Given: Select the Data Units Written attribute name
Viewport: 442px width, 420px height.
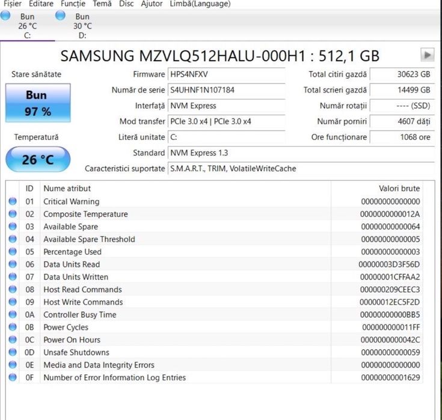Looking at the screenshot, I should 76,277.
